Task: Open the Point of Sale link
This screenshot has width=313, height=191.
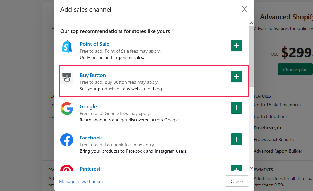Action: [94, 44]
